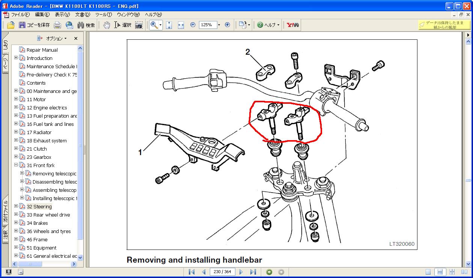Screen dimensions: 473x278
Task: Click the Fit Width icon
Action: (x=181, y=25)
